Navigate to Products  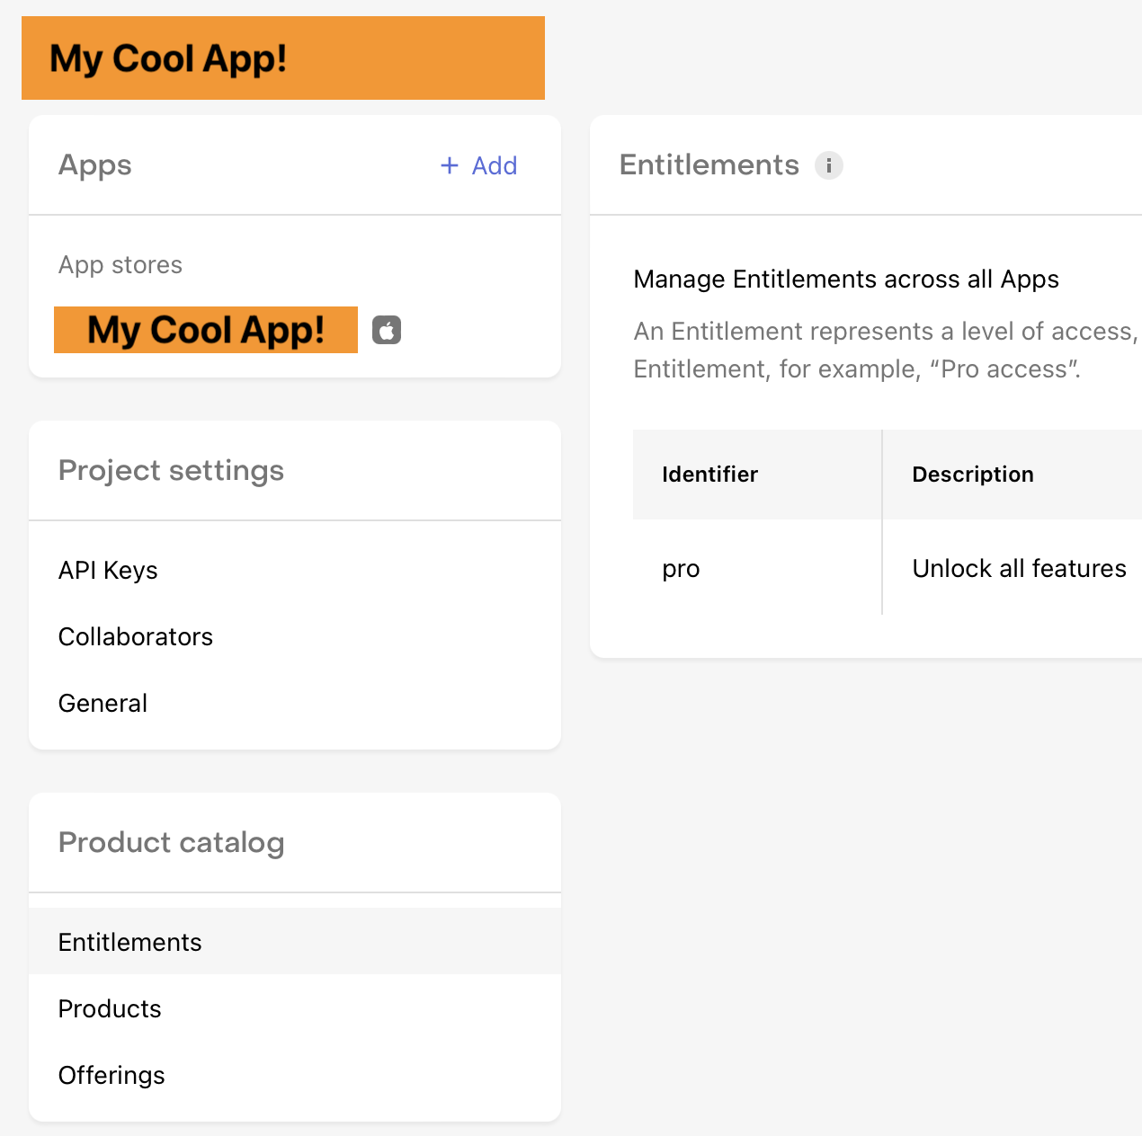pos(110,1009)
